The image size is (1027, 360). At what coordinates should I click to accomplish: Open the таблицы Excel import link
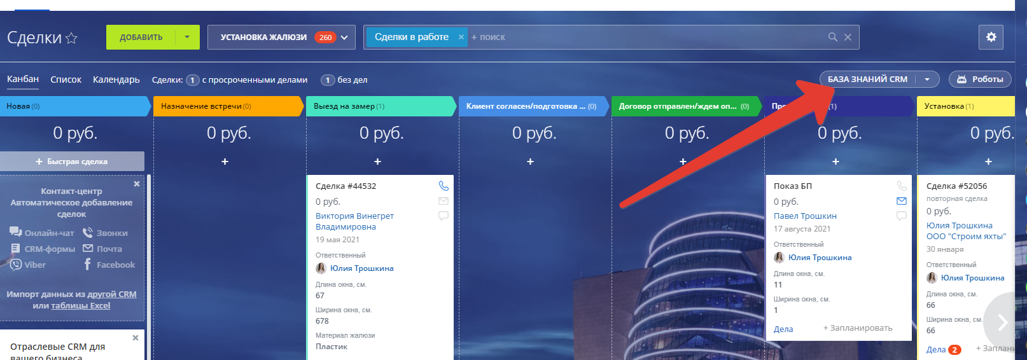click(x=80, y=306)
